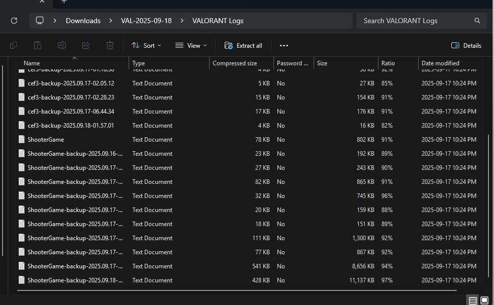
Task: Click VALORANT Logs breadcrumb
Action: [x=218, y=21]
